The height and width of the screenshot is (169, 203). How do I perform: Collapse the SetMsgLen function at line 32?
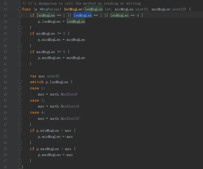[20, 9]
